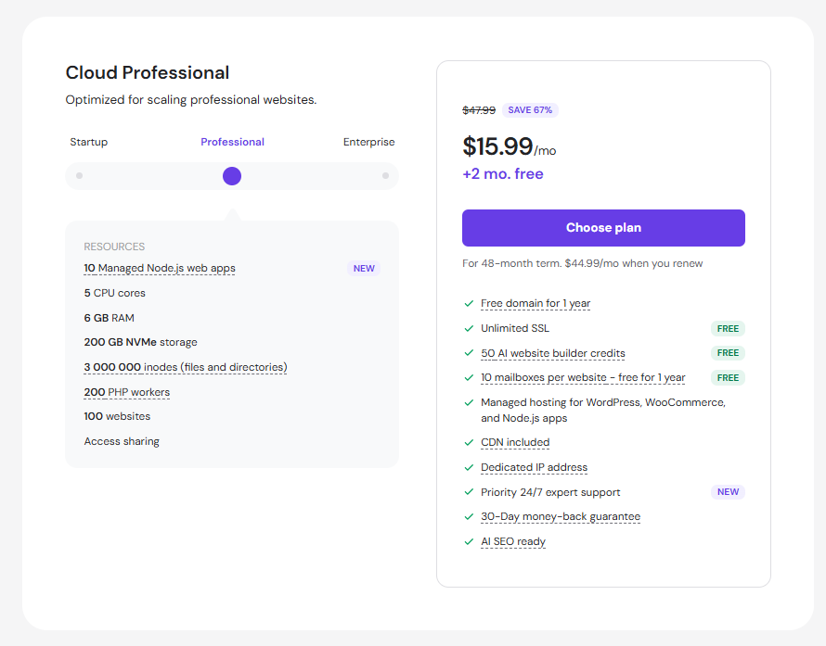
Task: Open the Dedicated IP address info link
Action: (x=535, y=467)
